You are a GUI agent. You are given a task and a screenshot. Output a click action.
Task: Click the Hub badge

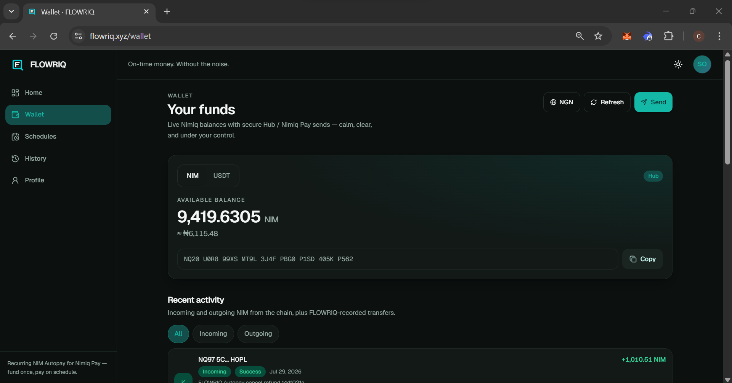[x=653, y=176]
